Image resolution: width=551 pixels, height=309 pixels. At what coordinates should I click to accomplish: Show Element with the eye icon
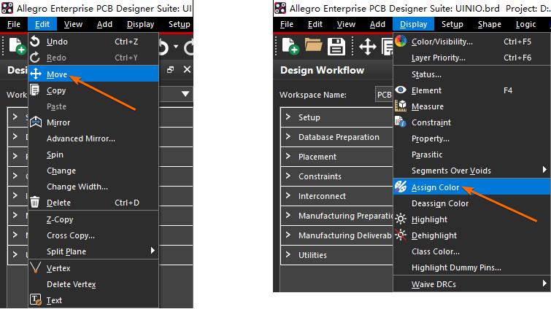click(x=426, y=90)
